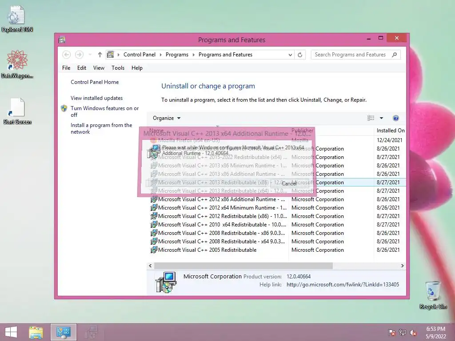Viewport: 455px width, 341px height.
Task: Go to Control Panel Home
Action: [95, 82]
